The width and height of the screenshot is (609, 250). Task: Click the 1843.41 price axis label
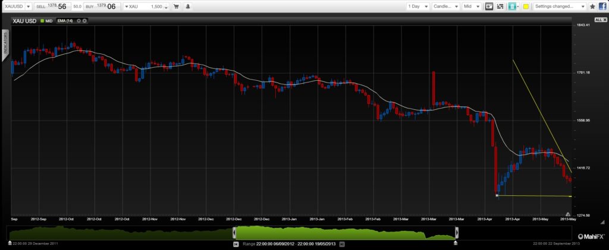pyautogui.click(x=583, y=25)
